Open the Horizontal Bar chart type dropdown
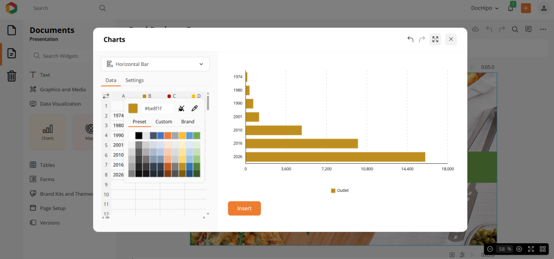The image size is (554, 259). coord(155,64)
